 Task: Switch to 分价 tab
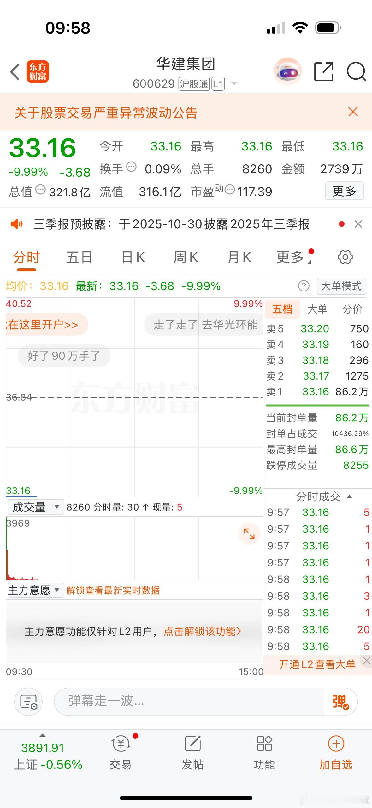352,309
